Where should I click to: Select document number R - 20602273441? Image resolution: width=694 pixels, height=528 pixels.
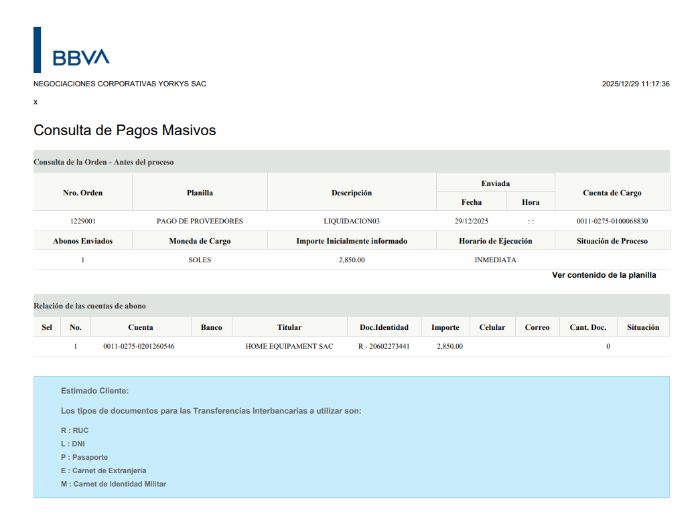[x=384, y=347]
